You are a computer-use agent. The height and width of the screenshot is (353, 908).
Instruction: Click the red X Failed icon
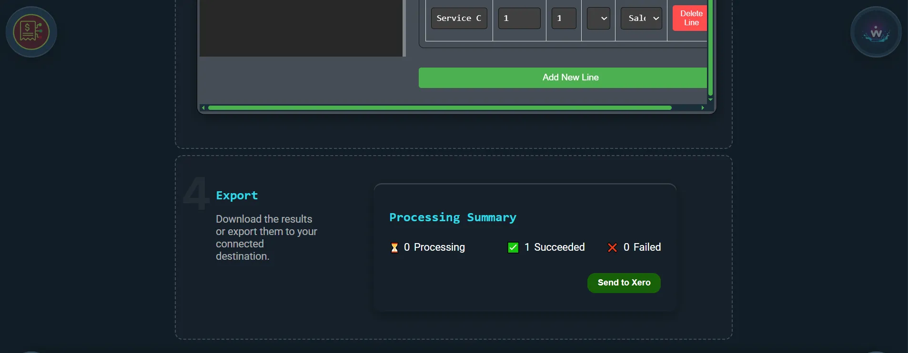point(613,247)
